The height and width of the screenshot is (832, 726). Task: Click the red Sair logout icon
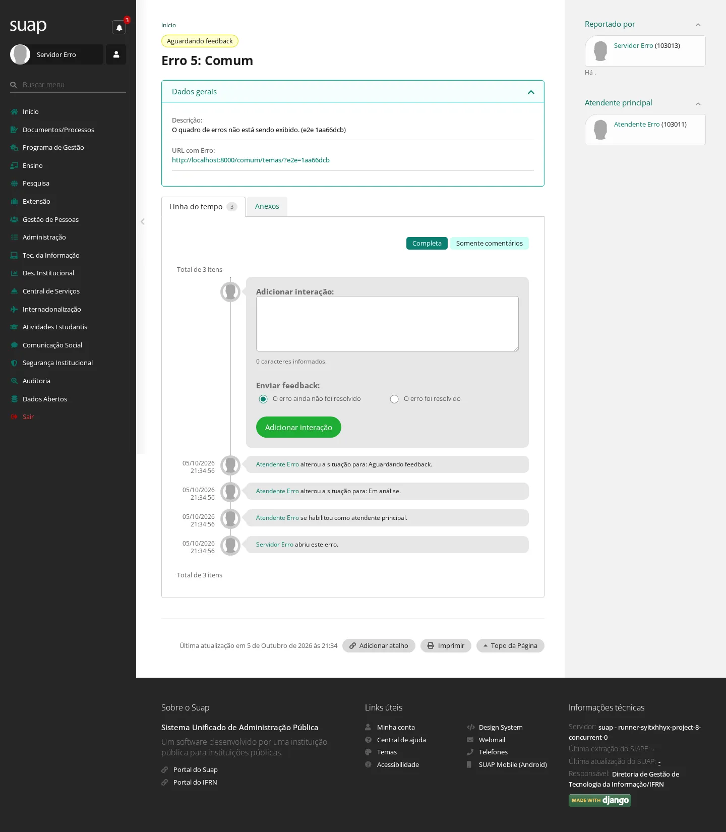pos(14,417)
